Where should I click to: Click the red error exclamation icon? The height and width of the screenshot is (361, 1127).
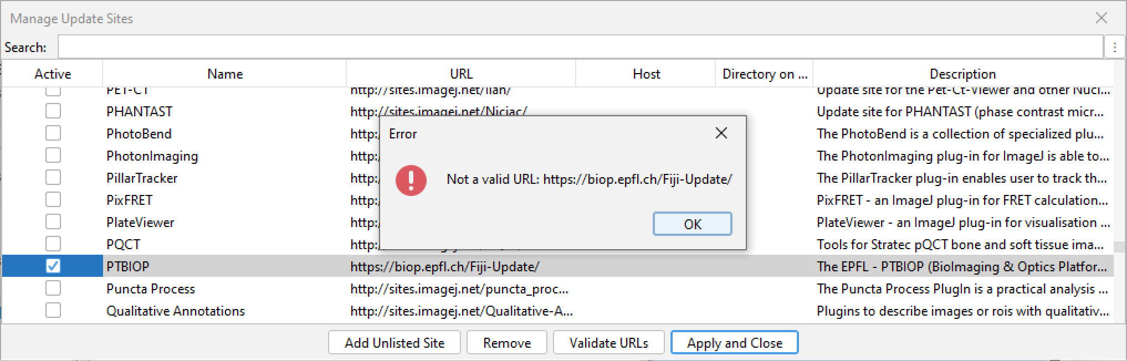411,180
